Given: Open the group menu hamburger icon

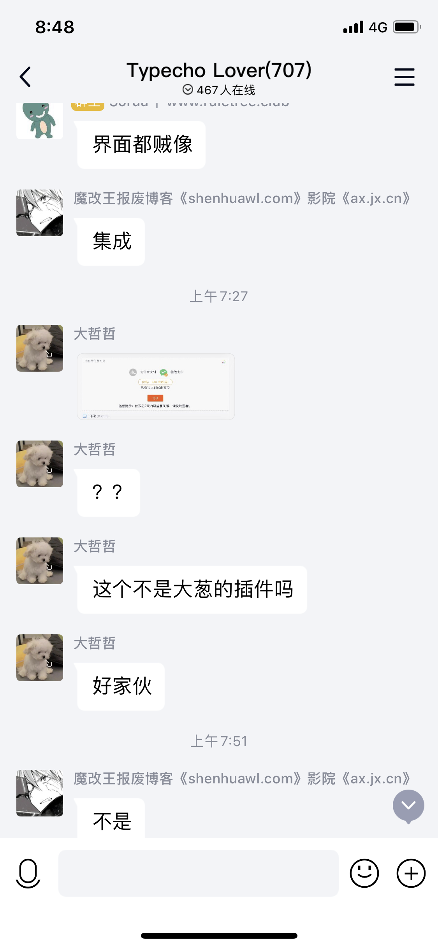Looking at the screenshot, I should click(405, 77).
